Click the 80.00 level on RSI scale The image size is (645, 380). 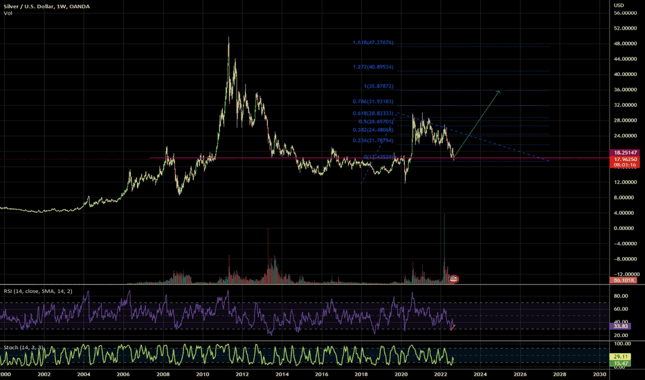click(x=621, y=296)
